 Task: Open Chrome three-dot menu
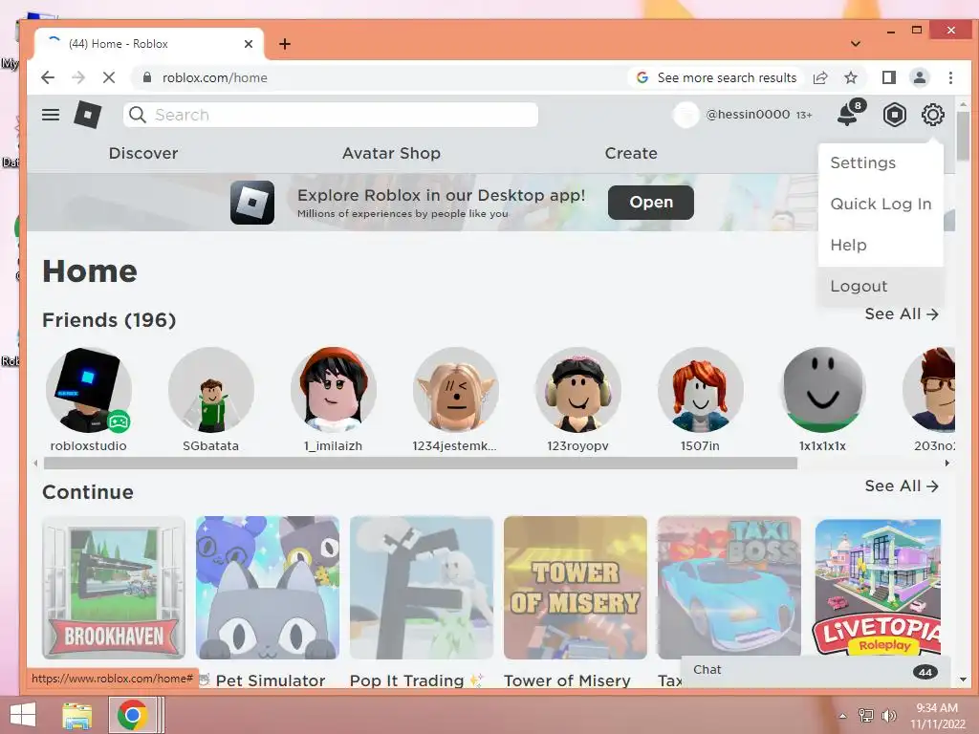(x=950, y=77)
